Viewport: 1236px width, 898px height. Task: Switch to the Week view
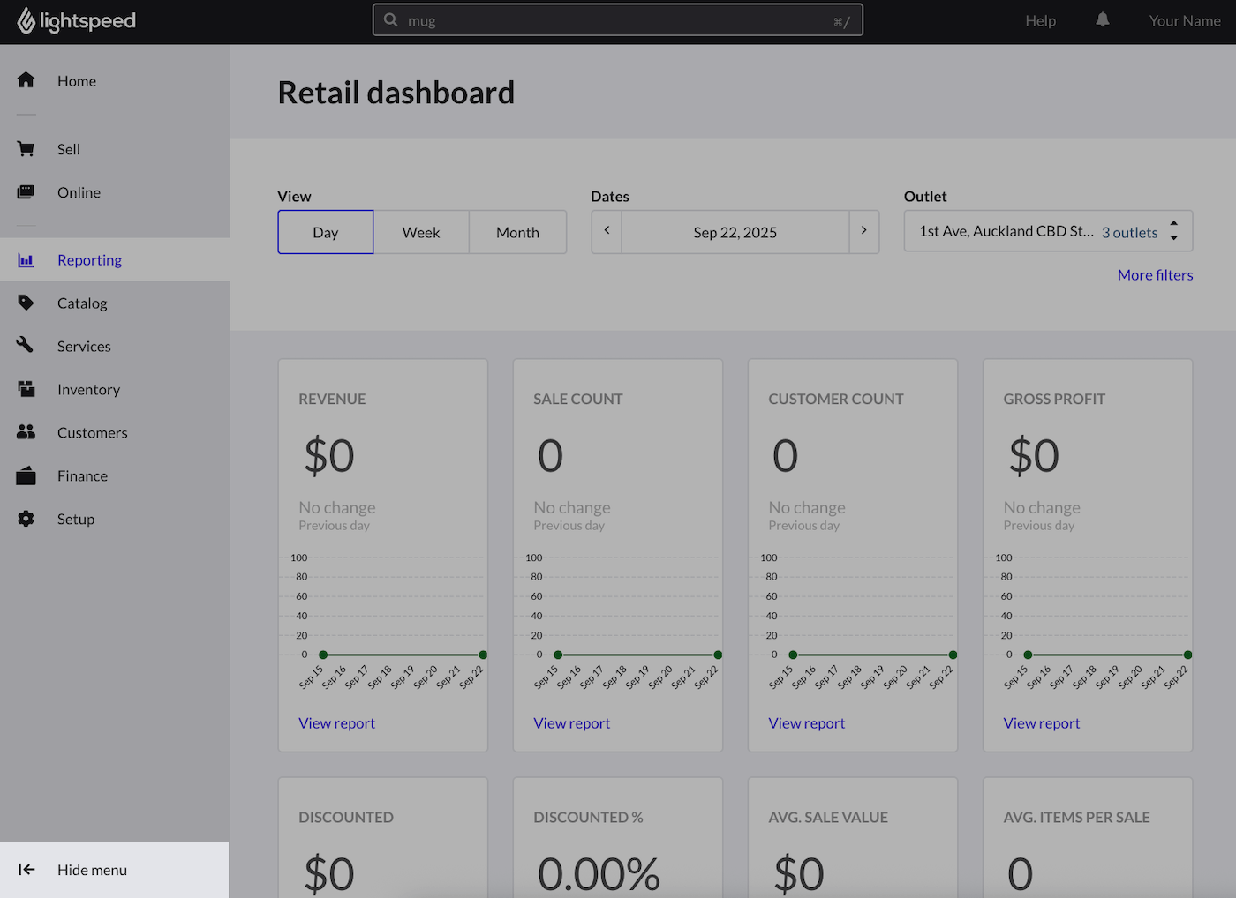421,232
